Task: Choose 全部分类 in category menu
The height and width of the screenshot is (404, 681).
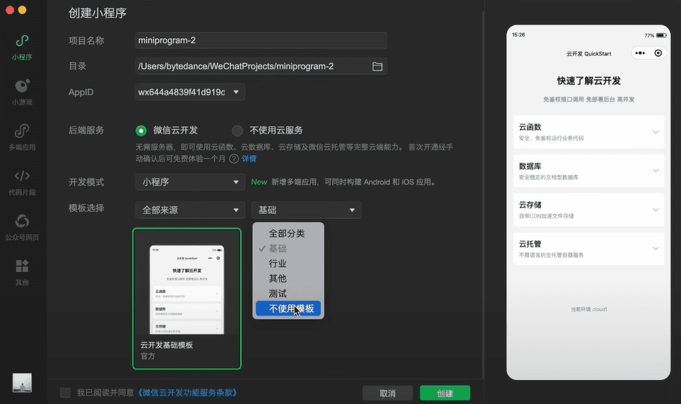Action: point(288,233)
